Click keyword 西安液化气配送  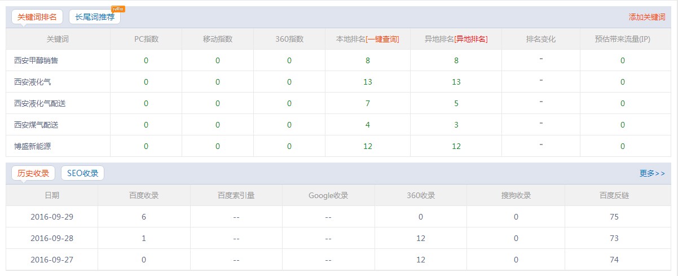(x=36, y=103)
